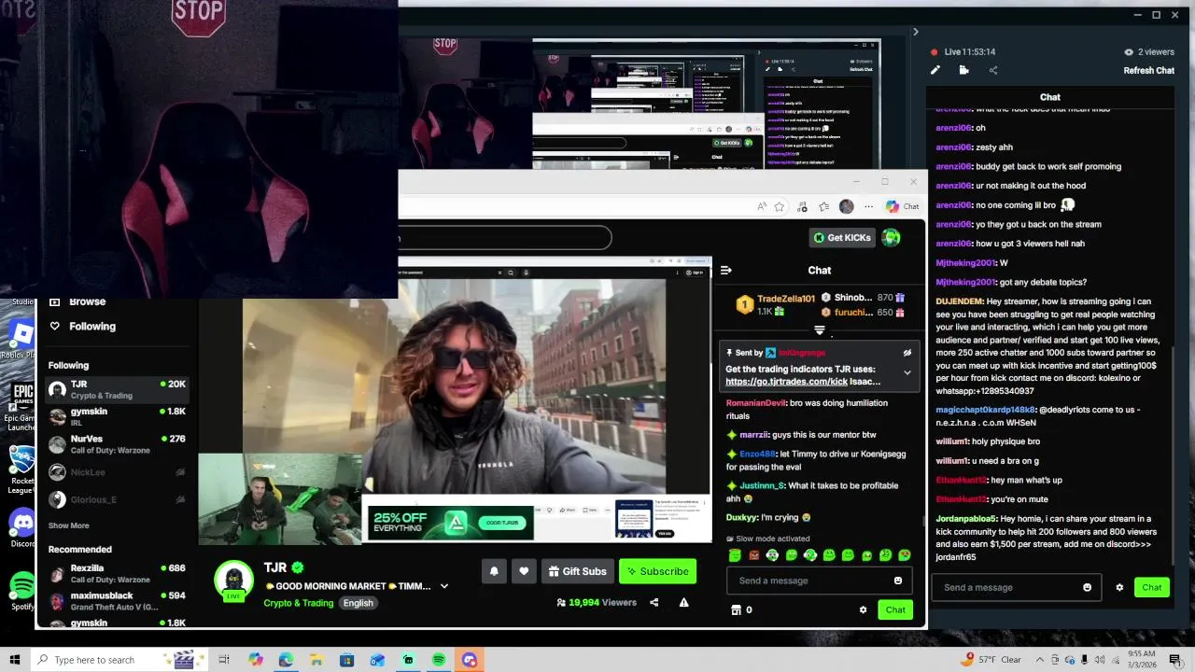Click the share icon next to the viewer count
Viewport: 1195px width, 672px height.
[x=654, y=603]
